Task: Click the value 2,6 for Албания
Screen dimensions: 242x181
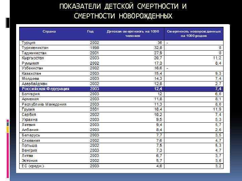Action: click(x=218, y=130)
